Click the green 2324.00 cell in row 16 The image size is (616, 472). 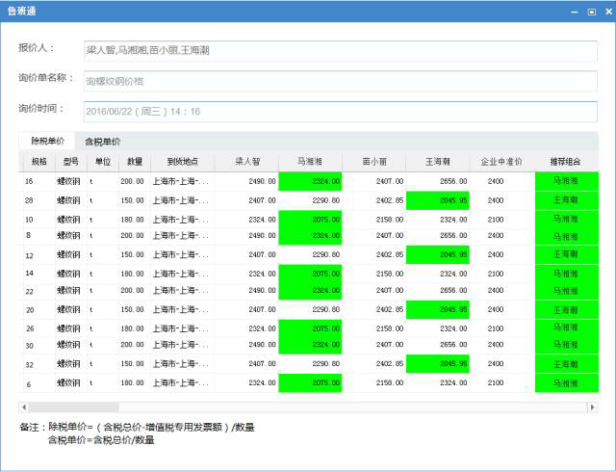(x=309, y=181)
